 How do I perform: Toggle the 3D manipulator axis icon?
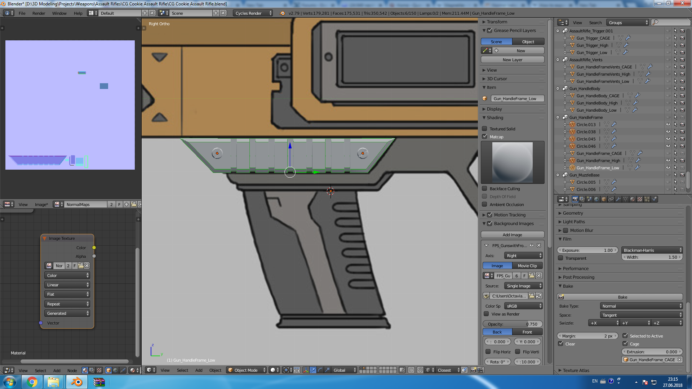[306, 370]
